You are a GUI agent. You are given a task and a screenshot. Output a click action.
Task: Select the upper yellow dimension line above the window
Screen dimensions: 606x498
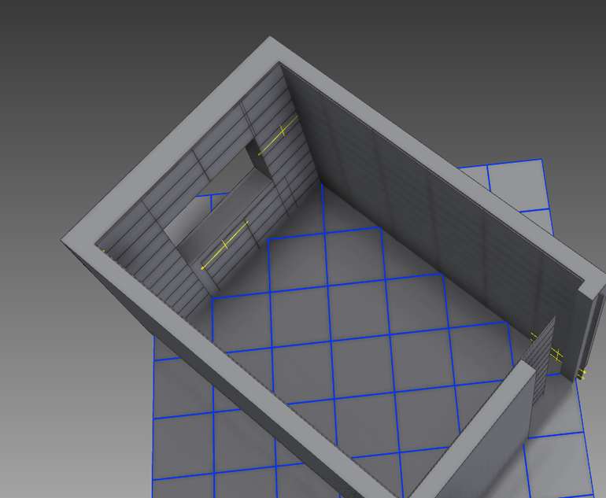(279, 135)
